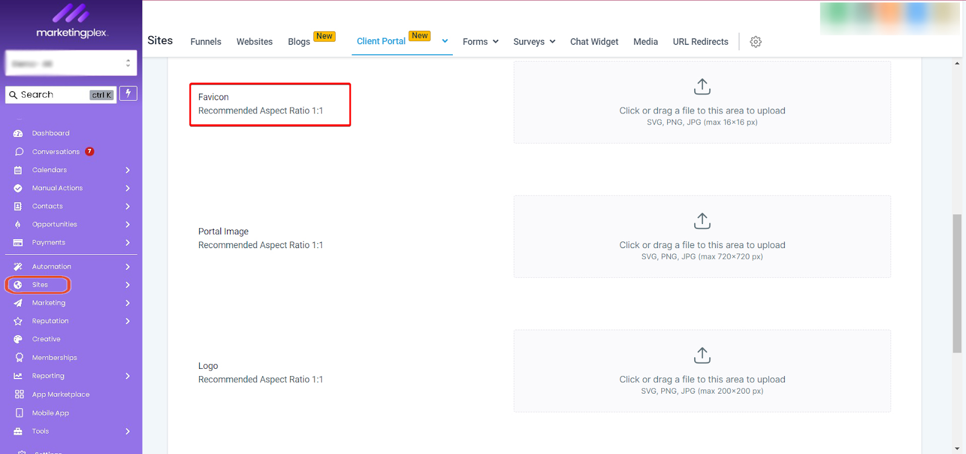Expand the Reputation chevron
This screenshot has width=966, height=454.
click(x=127, y=321)
